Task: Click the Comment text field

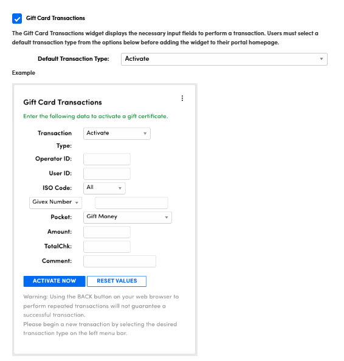Action: [120, 261]
